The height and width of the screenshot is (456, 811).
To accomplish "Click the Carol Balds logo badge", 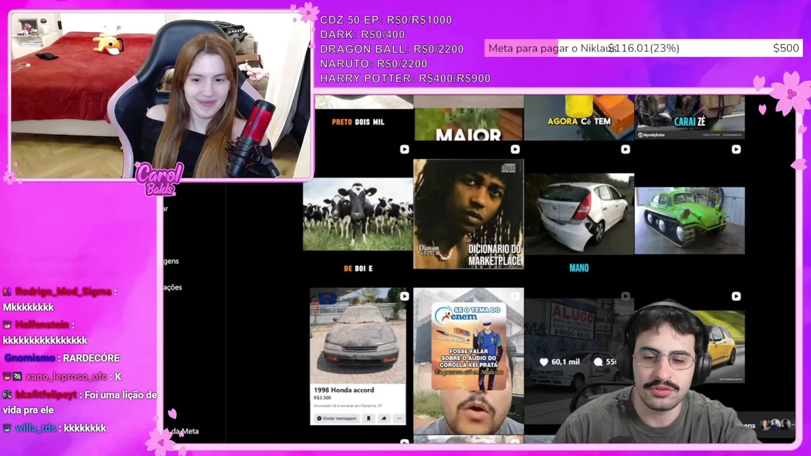I will pos(159,180).
